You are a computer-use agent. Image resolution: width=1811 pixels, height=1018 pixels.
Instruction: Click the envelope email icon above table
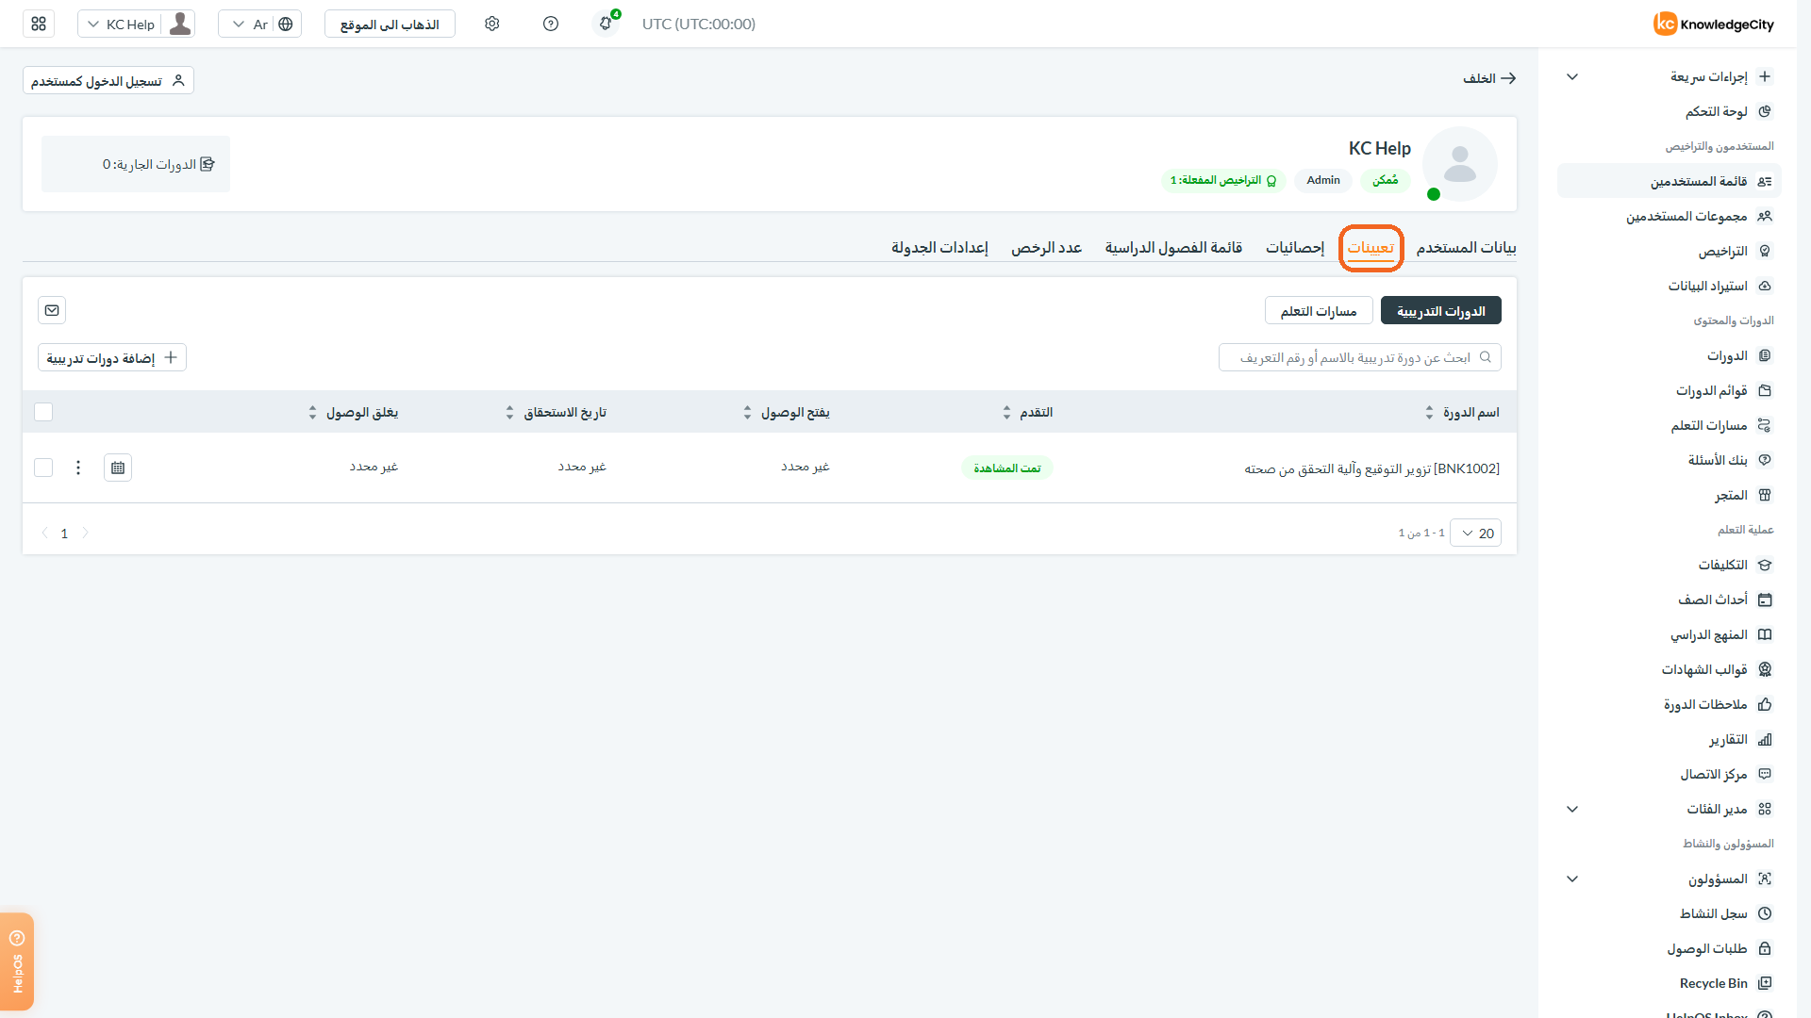click(53, 310)
